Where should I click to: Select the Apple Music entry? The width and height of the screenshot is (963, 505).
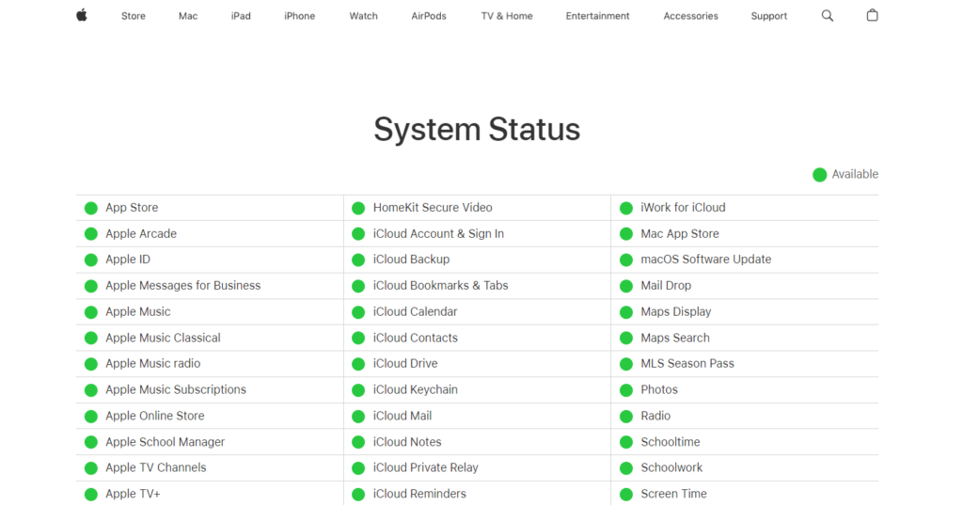click(x=137, y=311)
